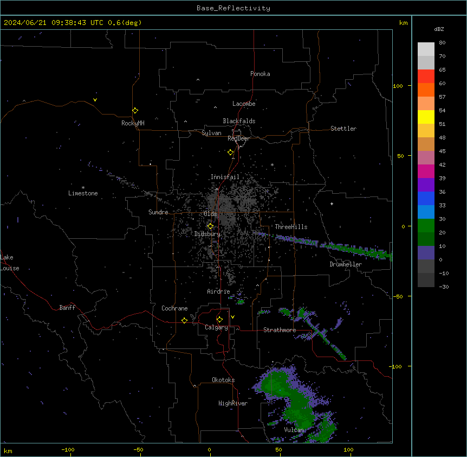Screen dimensions: 467x457
Task: Select the red 60-65 dBZ legend swatch
Action: [426, 77]
